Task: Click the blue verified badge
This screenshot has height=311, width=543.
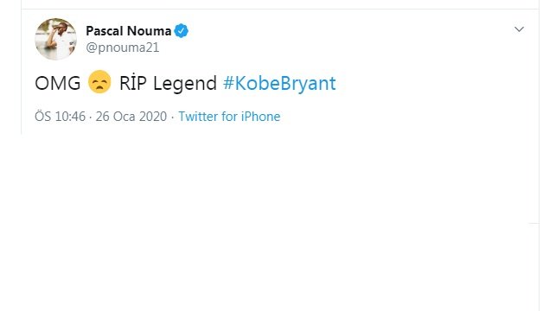Action: [181, 31]
